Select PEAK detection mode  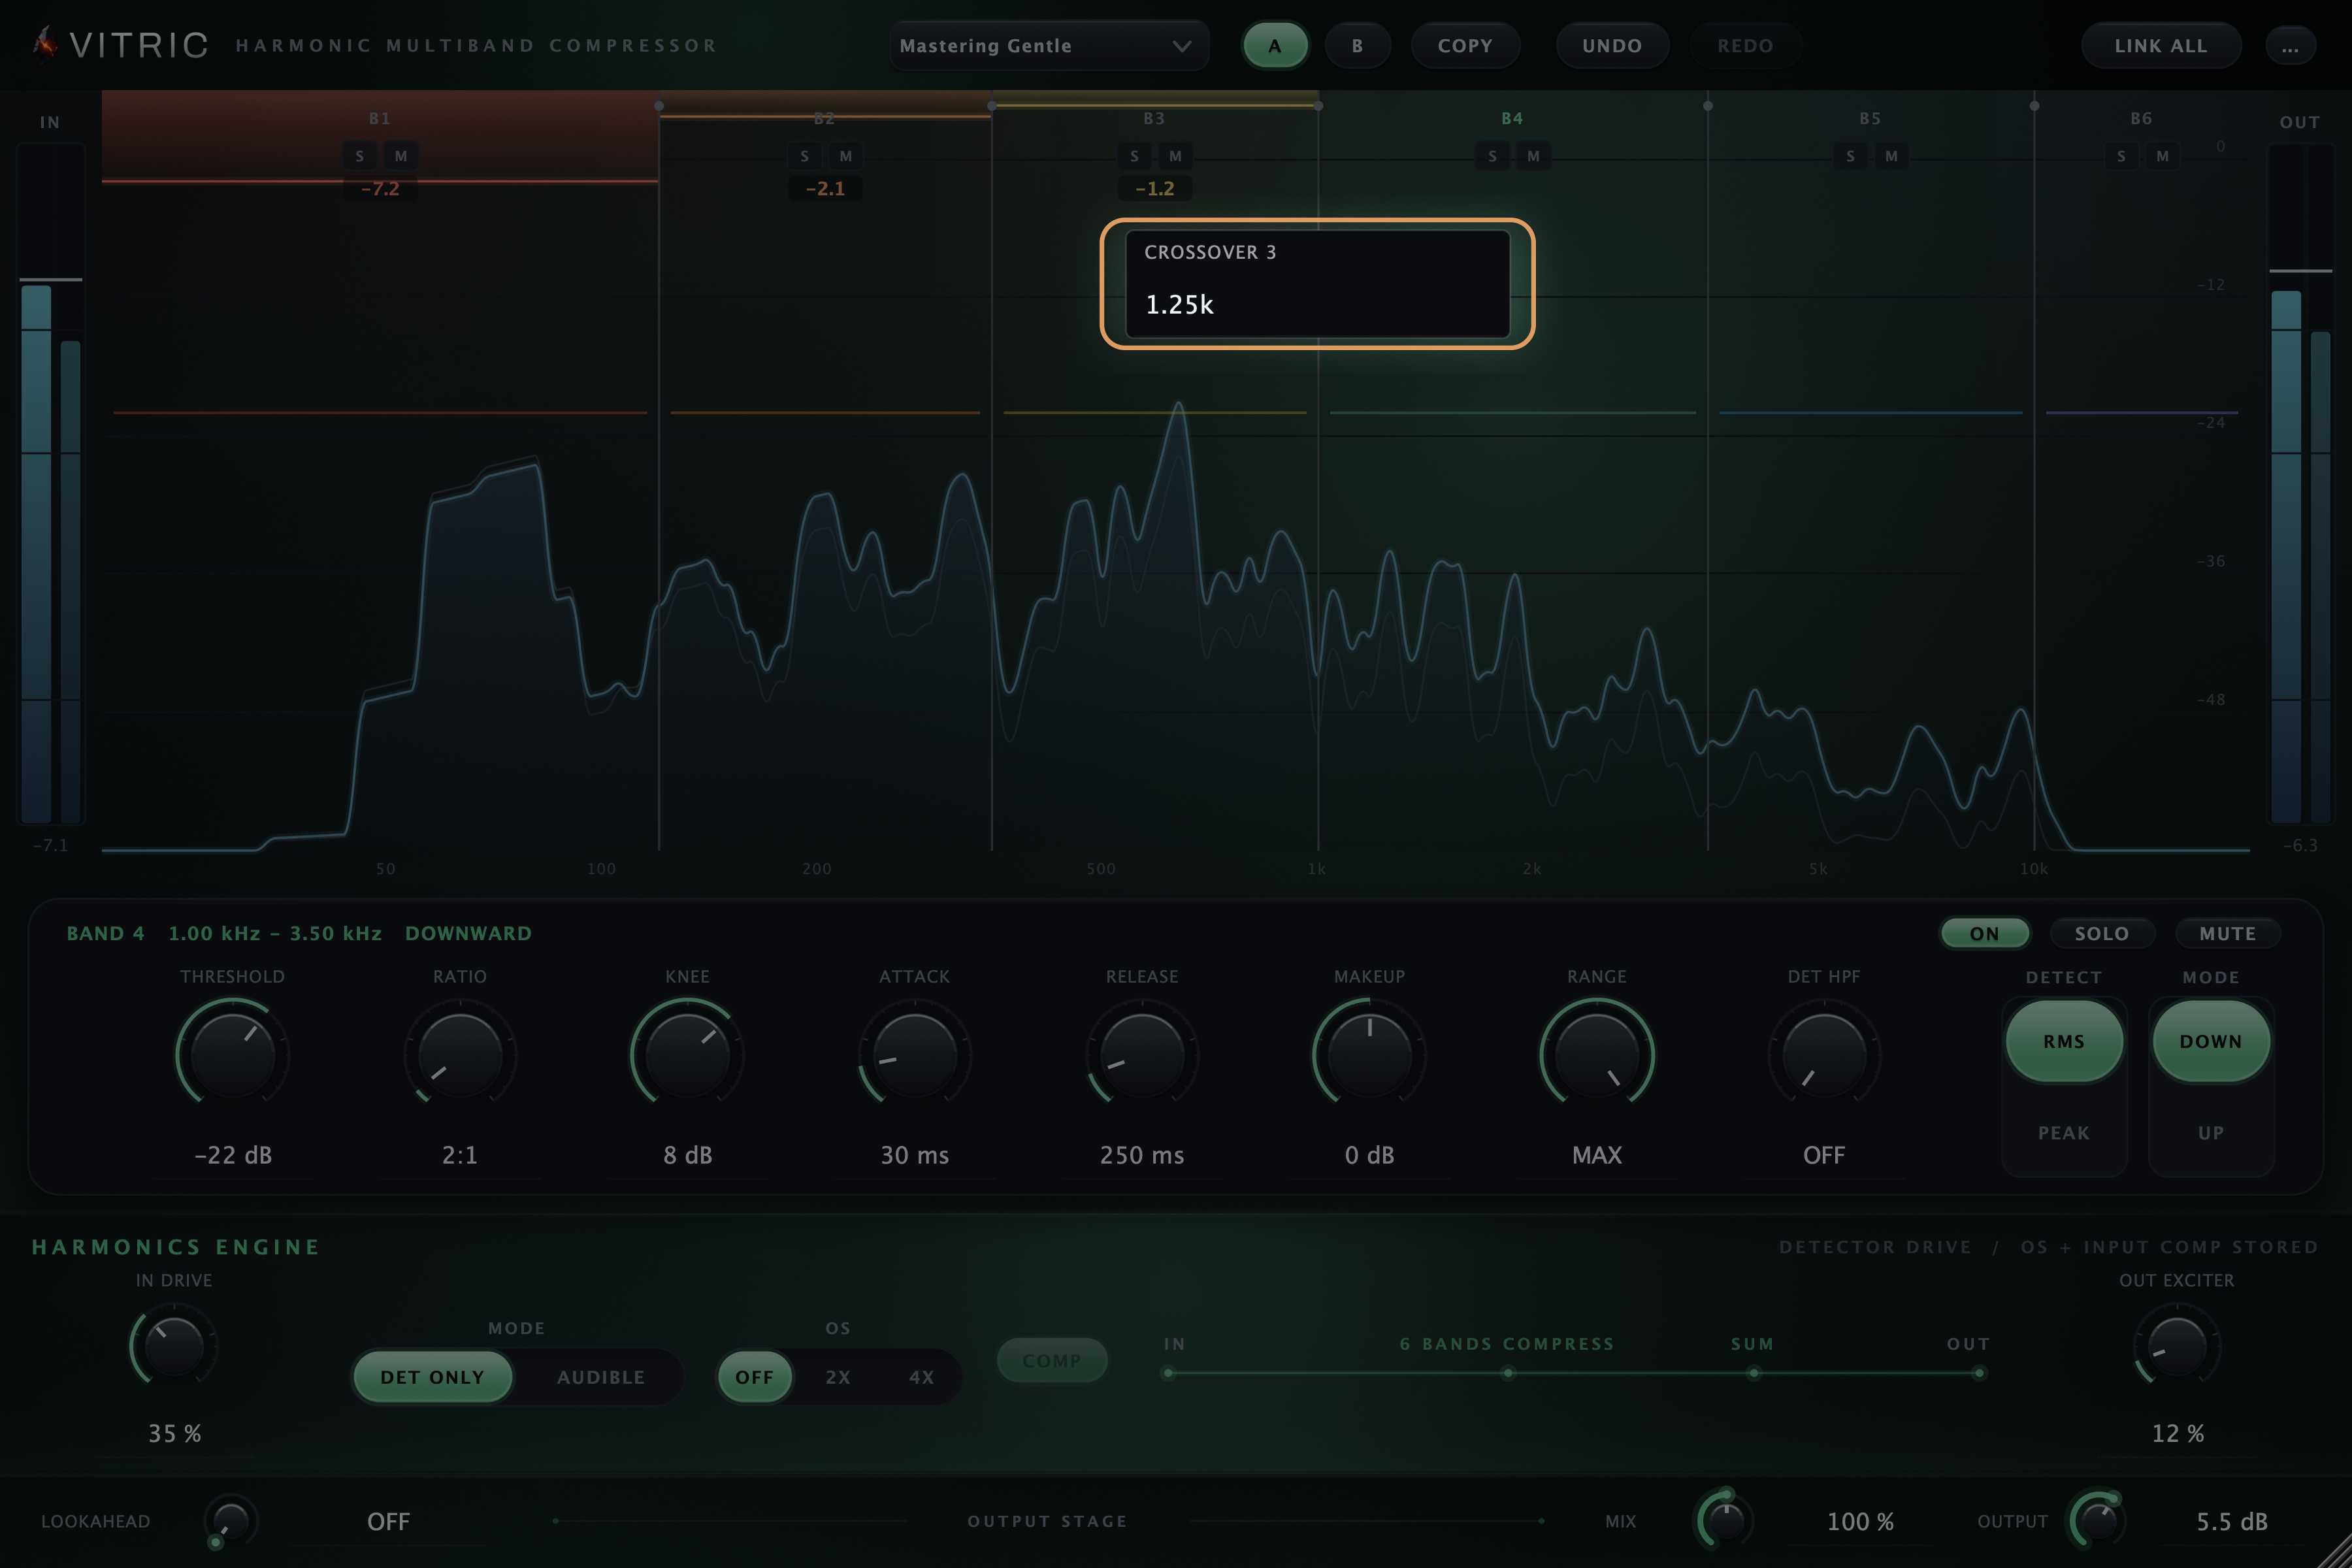2064,1133
